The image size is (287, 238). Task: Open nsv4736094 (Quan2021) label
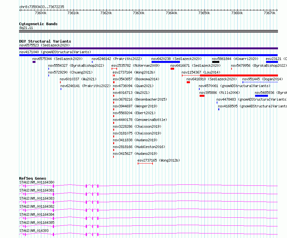point(133,86)
